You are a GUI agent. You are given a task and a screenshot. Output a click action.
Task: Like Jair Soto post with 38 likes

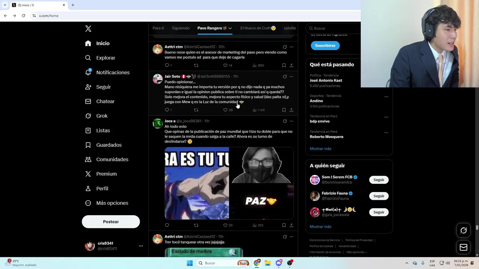[225, 110]
